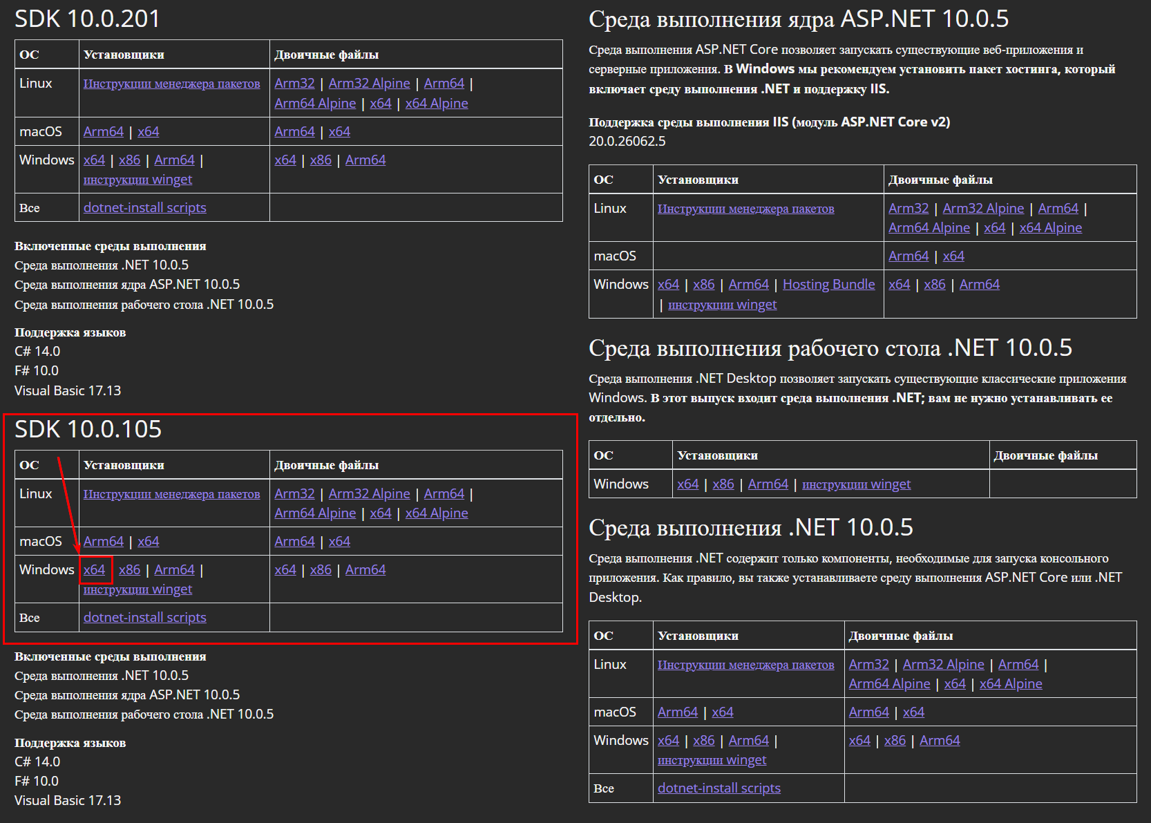This screenshot has height=823, width=1151.
Task: Get ASP.NET Core Runtime Windows x86 installer
Action: 703,285
